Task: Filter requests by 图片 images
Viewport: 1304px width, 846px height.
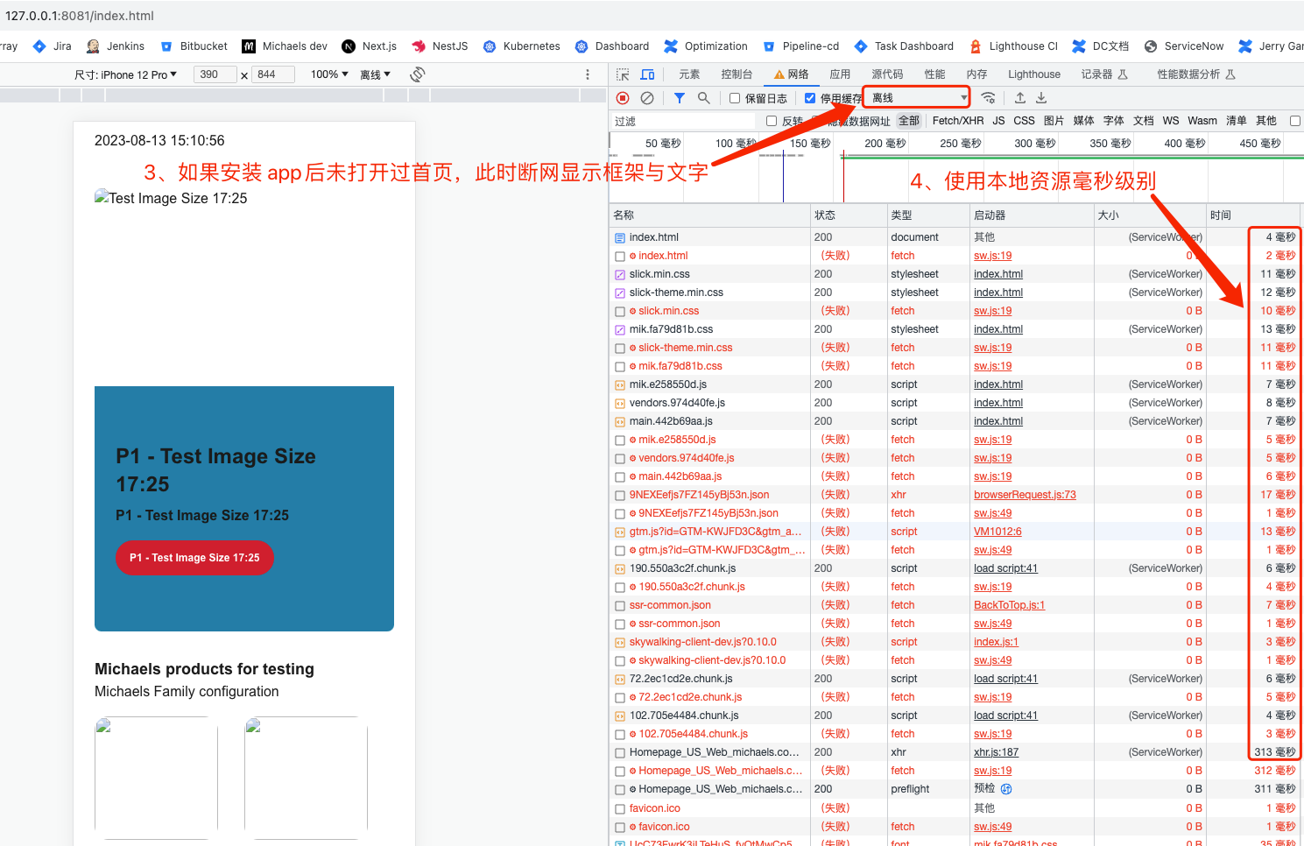Action: pyautogui.click(x=1054, y=121)
